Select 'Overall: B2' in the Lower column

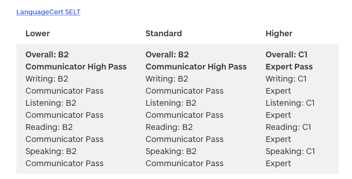pyautogui.click(x=47, y=55)
